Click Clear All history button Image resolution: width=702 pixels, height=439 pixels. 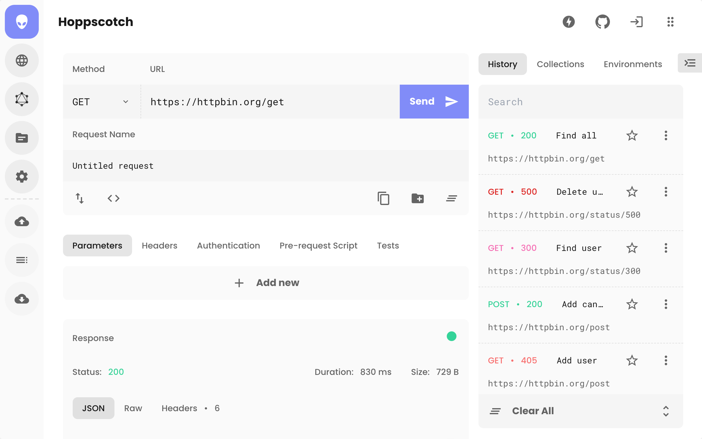point(533,411)
